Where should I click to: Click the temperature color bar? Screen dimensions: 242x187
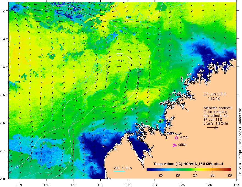tap(189, 170)
